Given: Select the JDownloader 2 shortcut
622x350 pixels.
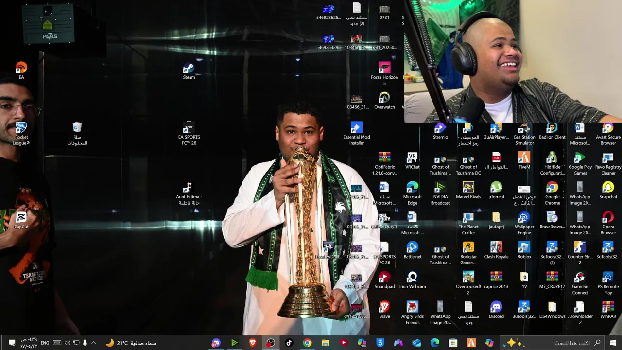Looking at the screenshot, I should [580, 313].
